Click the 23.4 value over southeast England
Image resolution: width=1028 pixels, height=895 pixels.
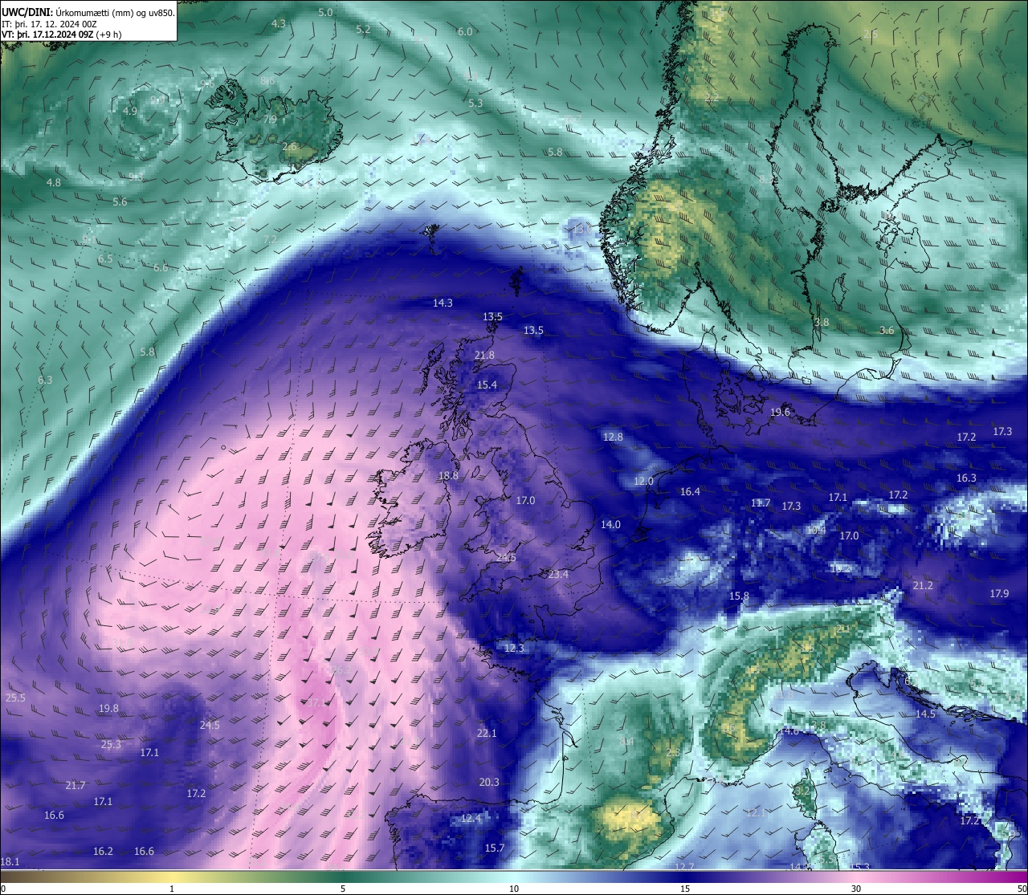pyautogui.click(x=558, y=574)
